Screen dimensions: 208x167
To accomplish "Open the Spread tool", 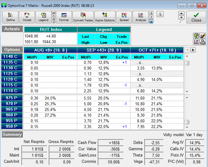I will tap(124, 17).
